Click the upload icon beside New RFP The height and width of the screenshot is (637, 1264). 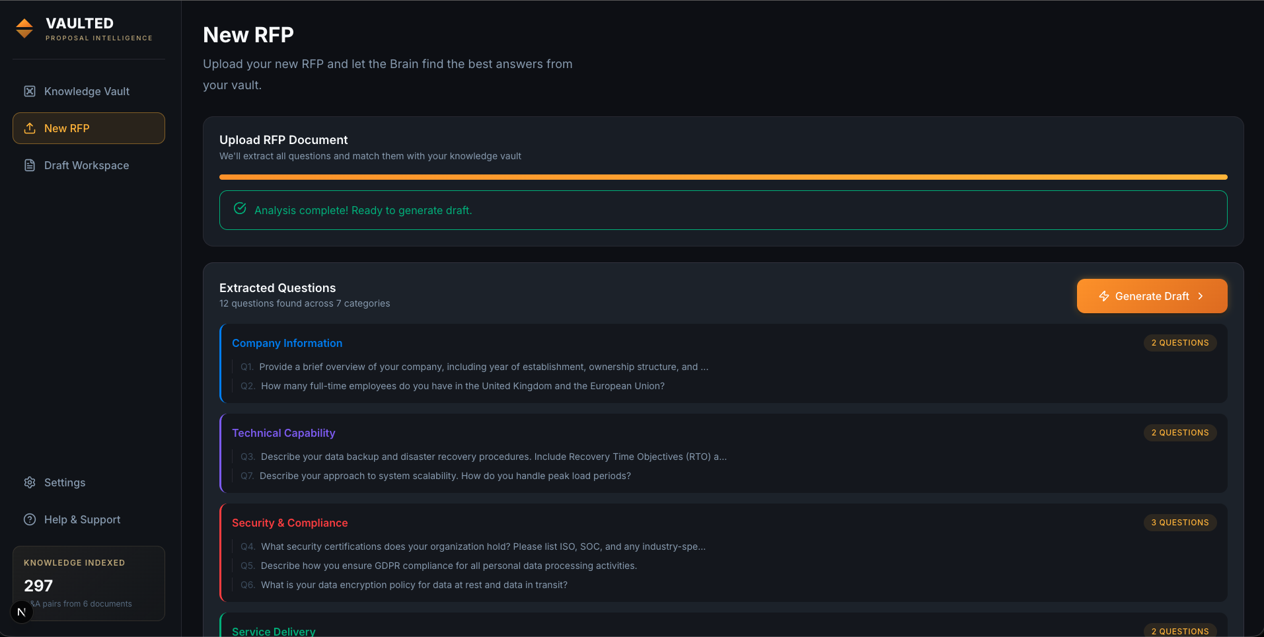[x=30, y=128]
